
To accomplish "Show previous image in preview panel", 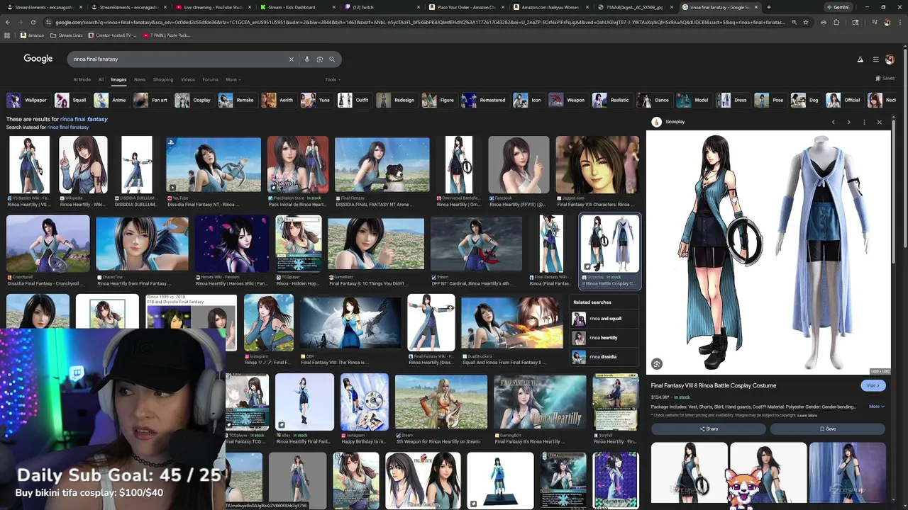I will pyautogui.click(x=834, y=122).
